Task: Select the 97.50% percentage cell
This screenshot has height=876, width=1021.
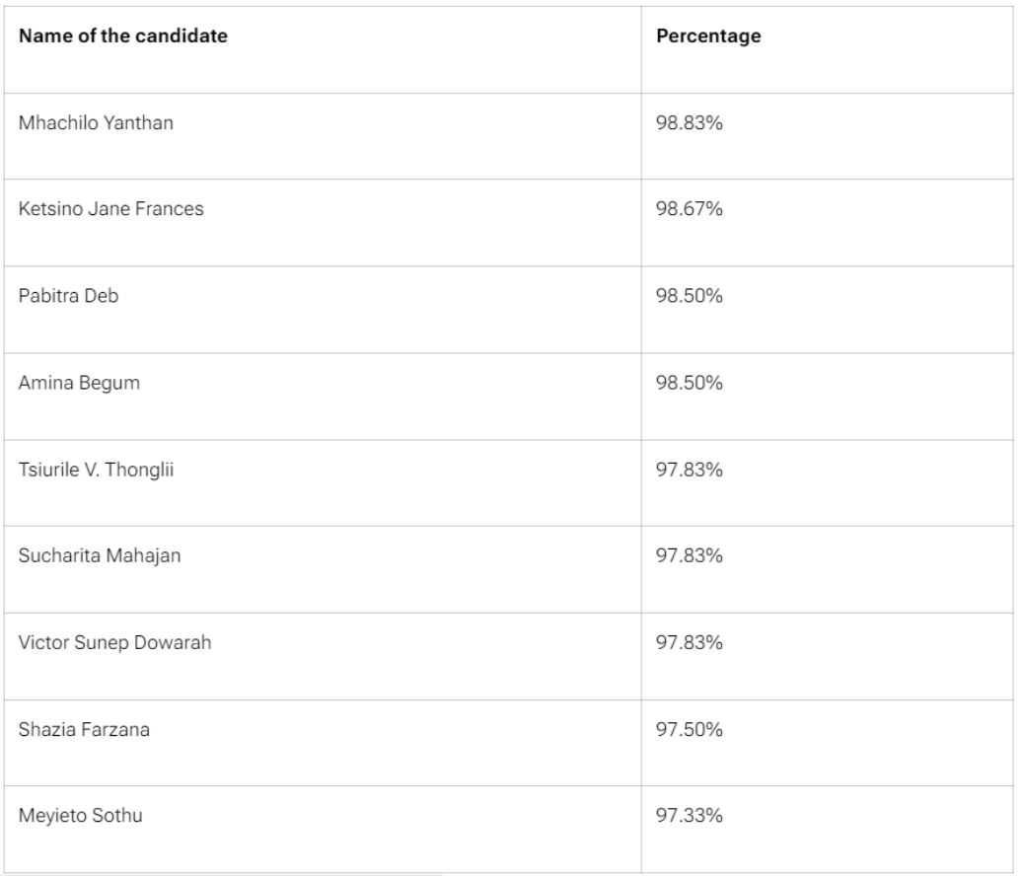Action: [x=690, y=730]
